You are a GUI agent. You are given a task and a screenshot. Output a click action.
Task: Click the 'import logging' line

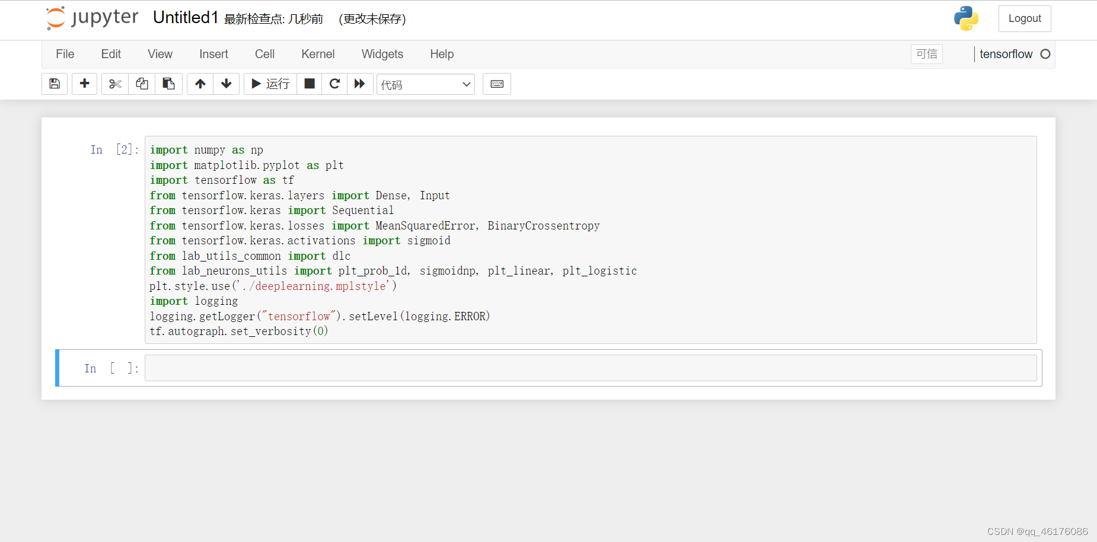click(193, 301)
